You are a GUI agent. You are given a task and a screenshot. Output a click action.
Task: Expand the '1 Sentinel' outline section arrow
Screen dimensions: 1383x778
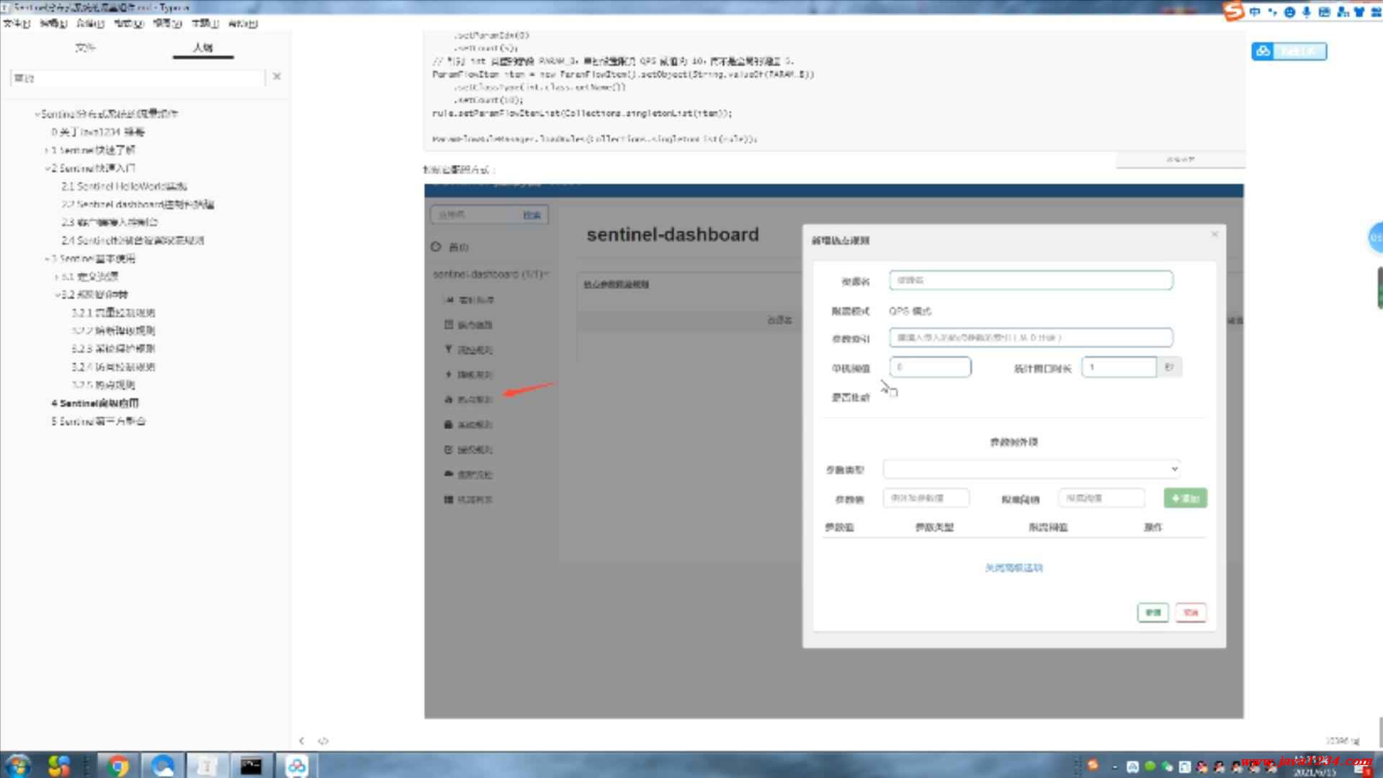coord(47,151)
